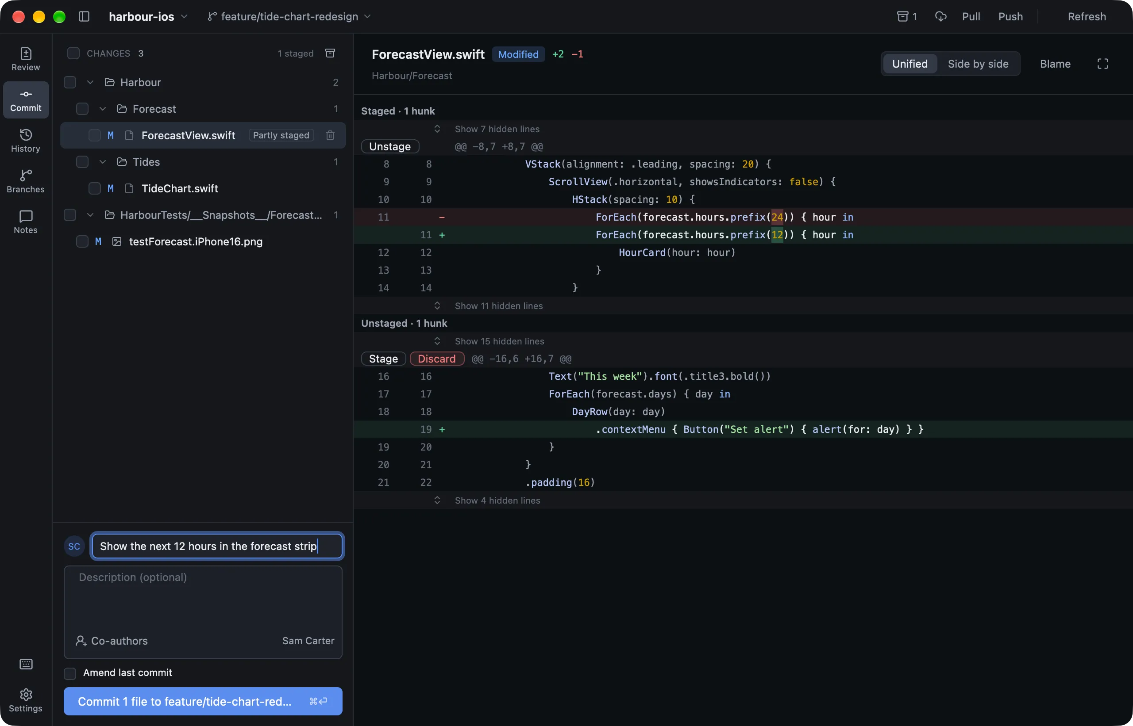Open Settings via the gear icon
This screenshot has height=726, width=1133.
coord(26,700)
